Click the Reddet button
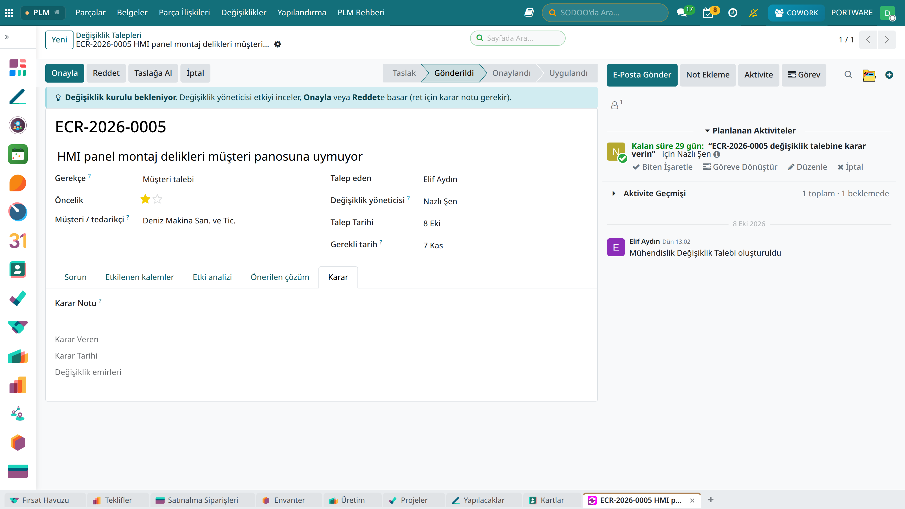 point(106,73)
